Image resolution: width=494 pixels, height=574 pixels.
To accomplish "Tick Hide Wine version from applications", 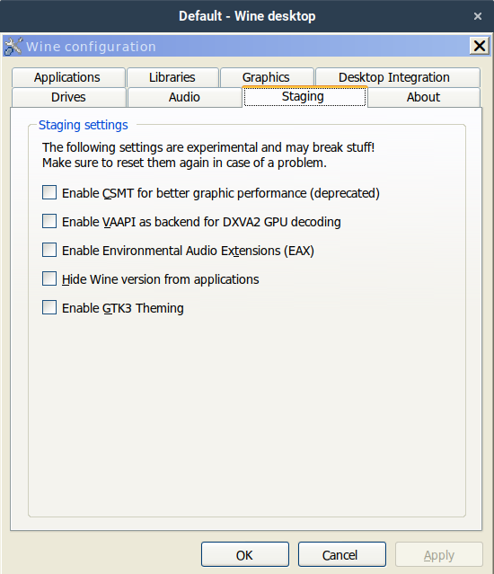I will (x=49, y=279).
